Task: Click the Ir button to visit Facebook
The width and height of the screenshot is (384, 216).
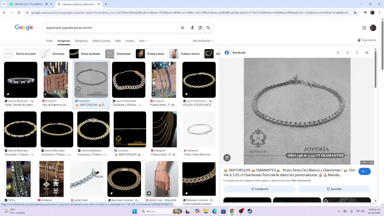Action: (364, 171)
